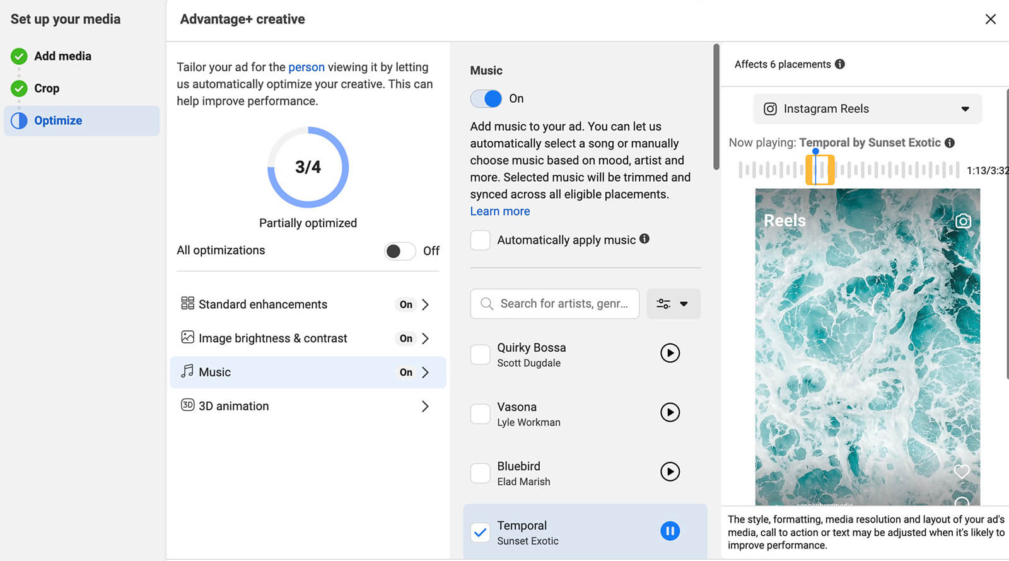Image resolution: width=1009 pixels, height=561 pixels.
Task: Open the music filter dropdown
Action: (x=673, y=304)
